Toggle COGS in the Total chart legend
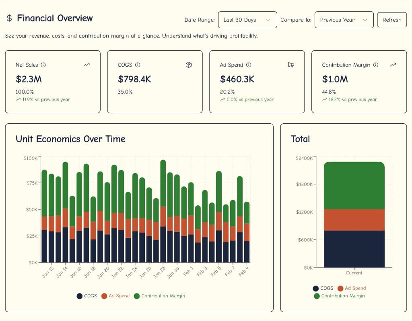This screenshot has height=321, width=412. click(x=323, y=288)
